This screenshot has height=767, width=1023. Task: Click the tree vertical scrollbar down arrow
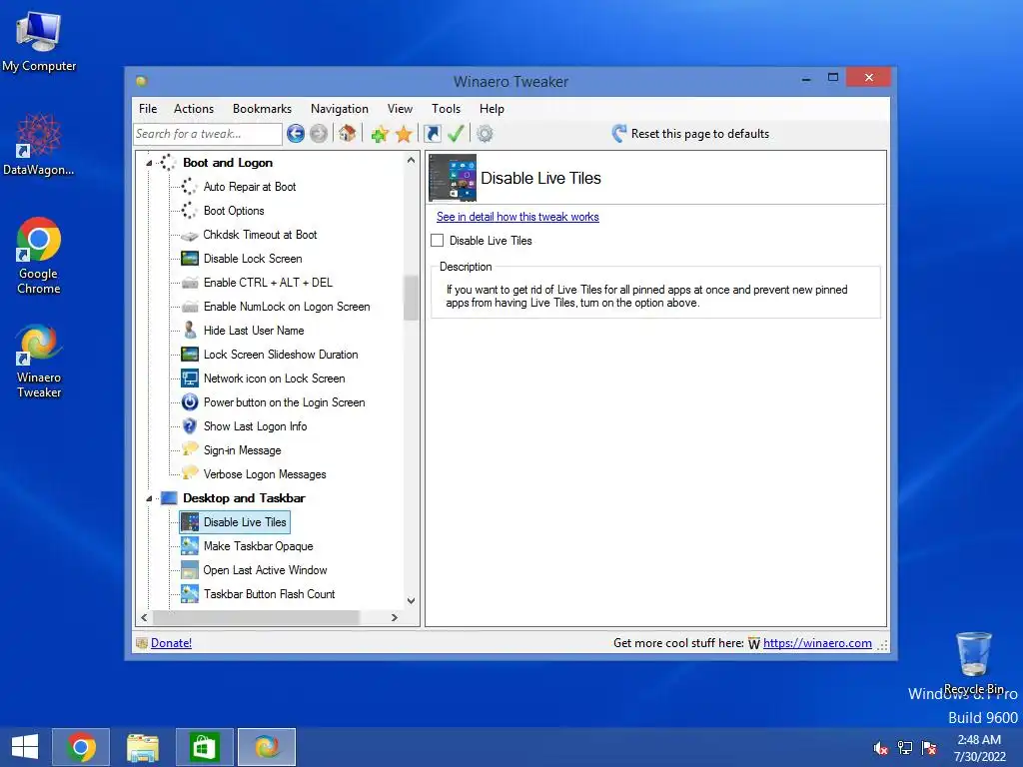(x=411, y=600)
